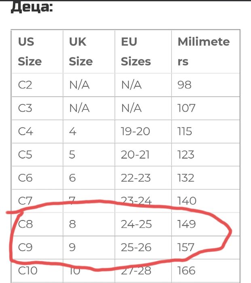
Task: Select the circled C8 size cell
Action: 25,224
